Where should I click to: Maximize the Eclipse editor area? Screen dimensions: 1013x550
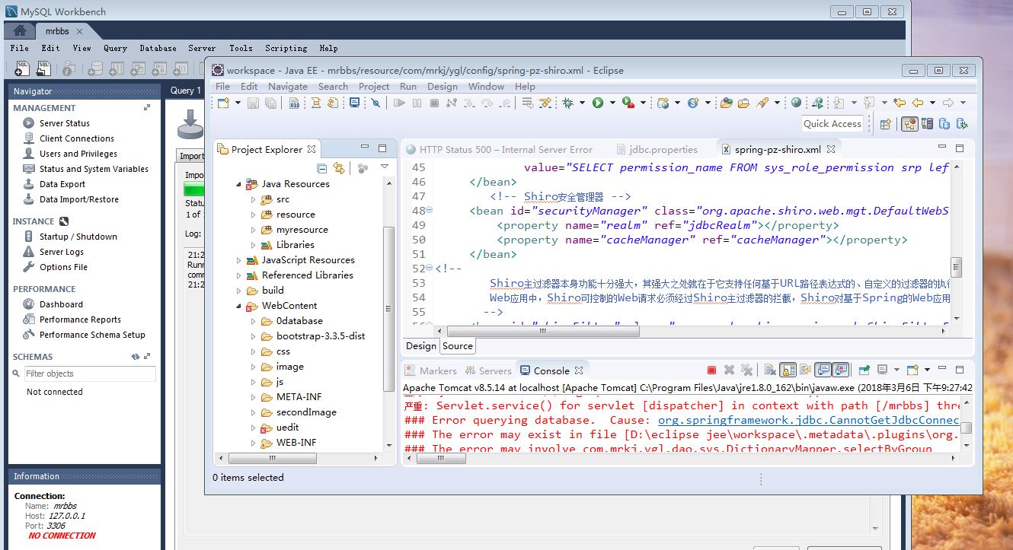[x=960, y=148]
